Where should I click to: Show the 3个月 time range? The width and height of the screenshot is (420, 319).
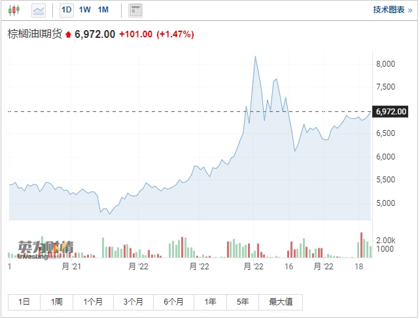coord(133,302)
